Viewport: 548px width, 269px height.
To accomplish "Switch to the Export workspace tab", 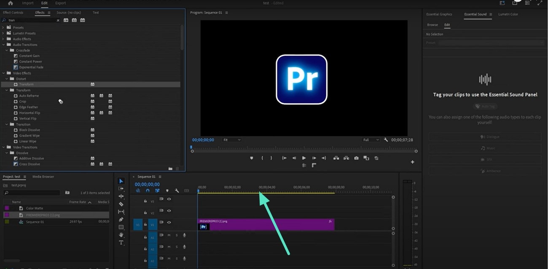I will pyautogui.click(x=60, y=3).
